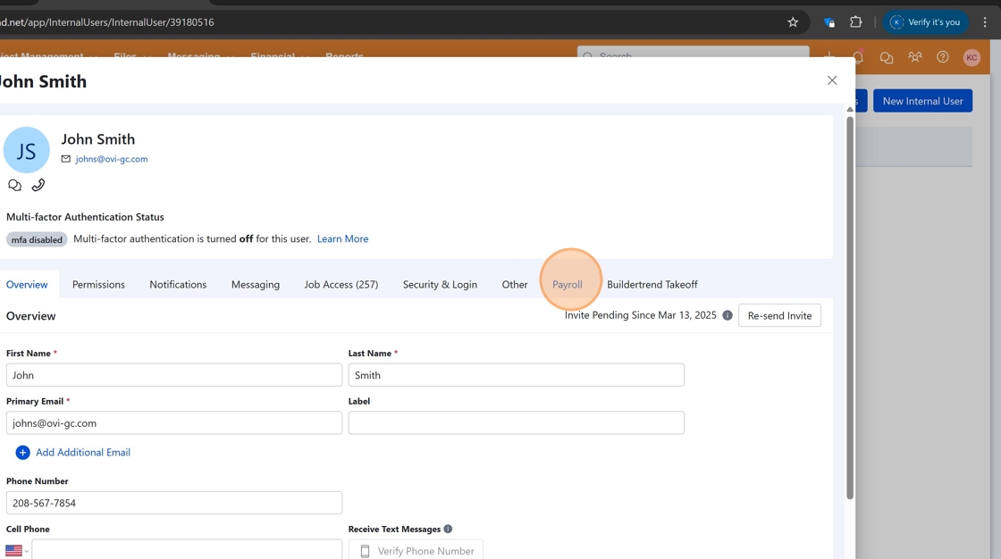Switch to the Messaging tab

256,285
